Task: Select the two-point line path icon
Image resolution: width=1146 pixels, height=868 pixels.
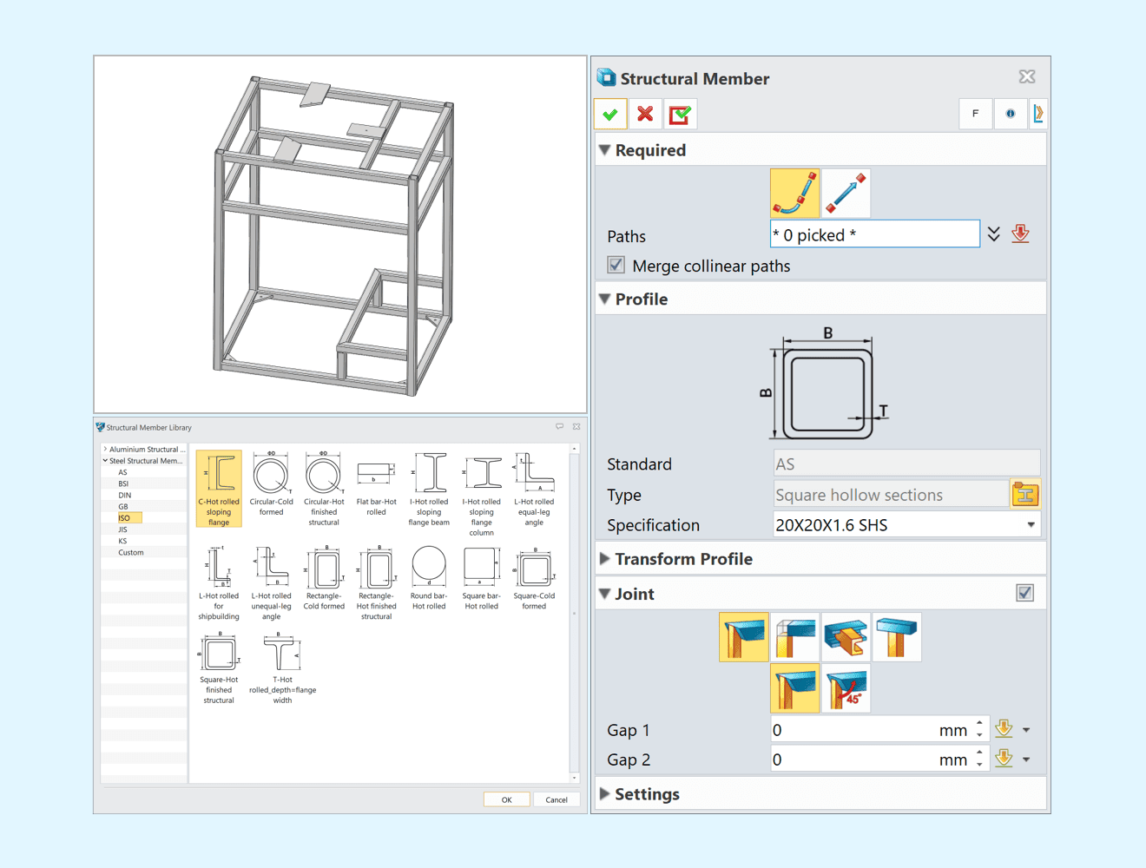Action: 846,193
